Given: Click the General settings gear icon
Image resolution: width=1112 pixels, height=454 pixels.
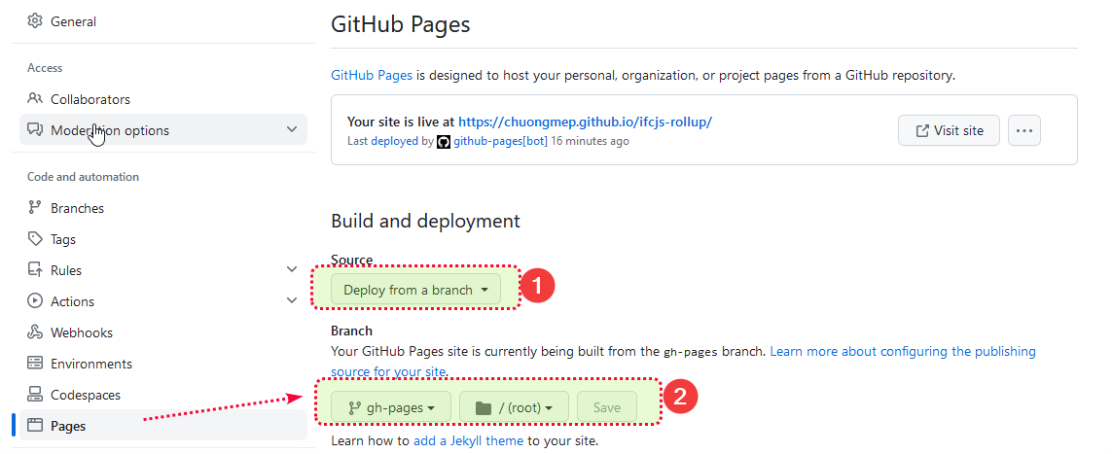Looking at the screenshot, I should [x=35, y=21].
